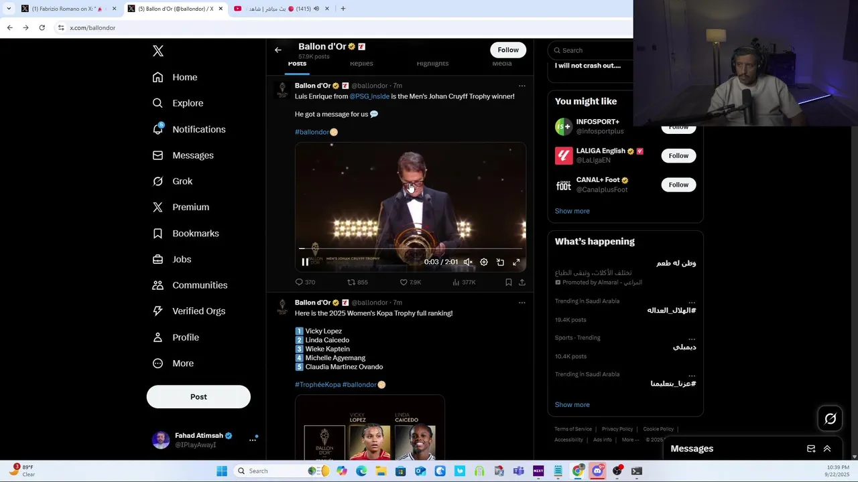Open the X logo home icon
The height and width of the screenshot is (482, 858).
158,51
